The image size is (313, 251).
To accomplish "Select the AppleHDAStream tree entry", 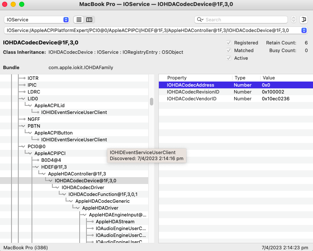I will [x=115, y=222].
